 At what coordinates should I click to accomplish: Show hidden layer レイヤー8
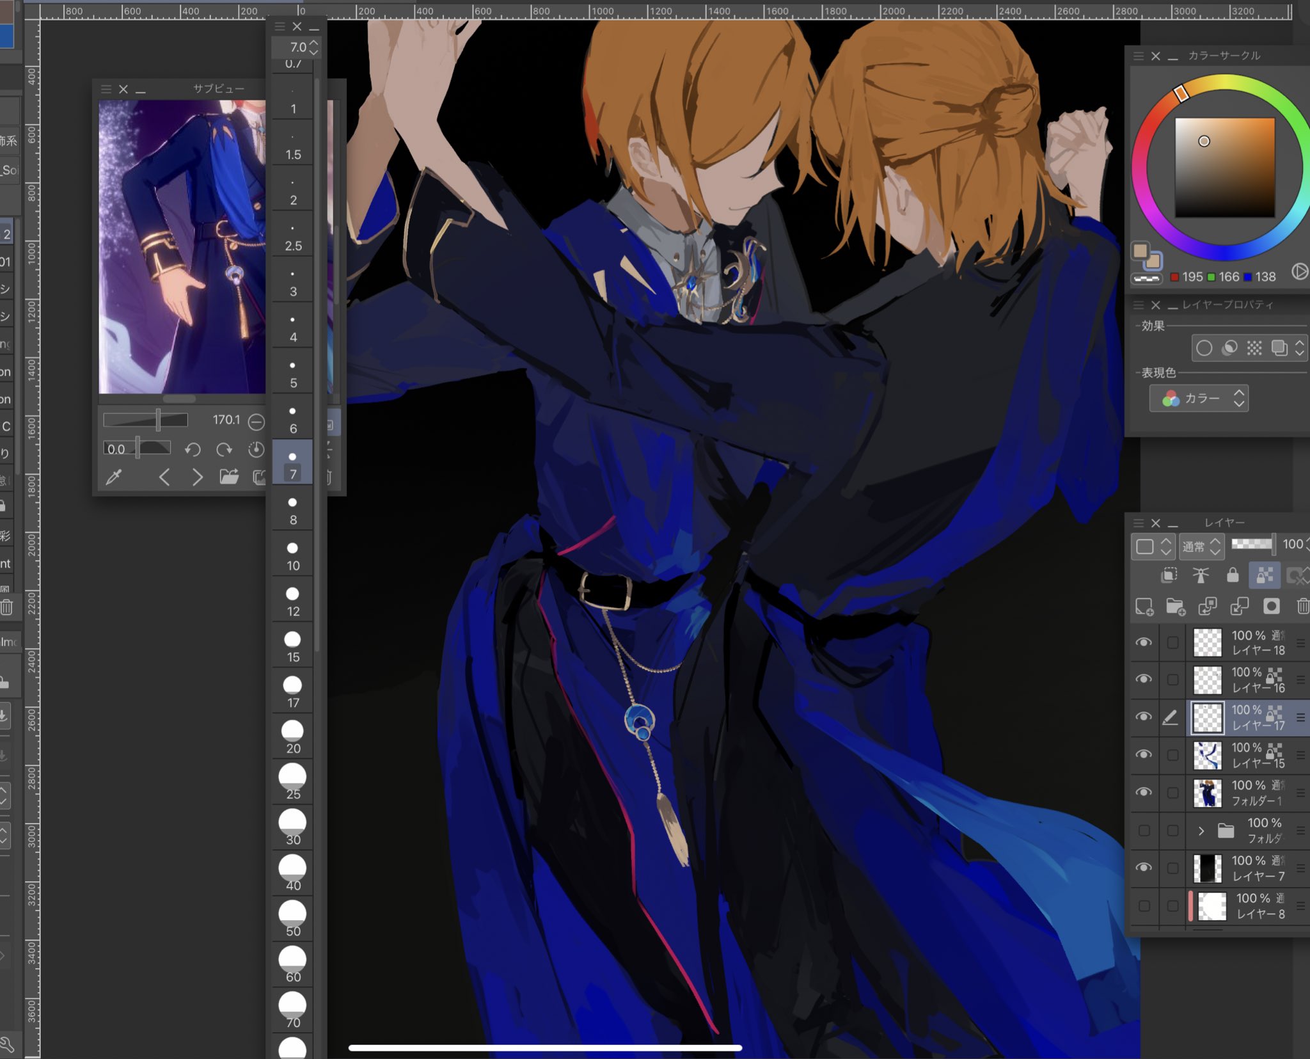tap(1144, 905)
